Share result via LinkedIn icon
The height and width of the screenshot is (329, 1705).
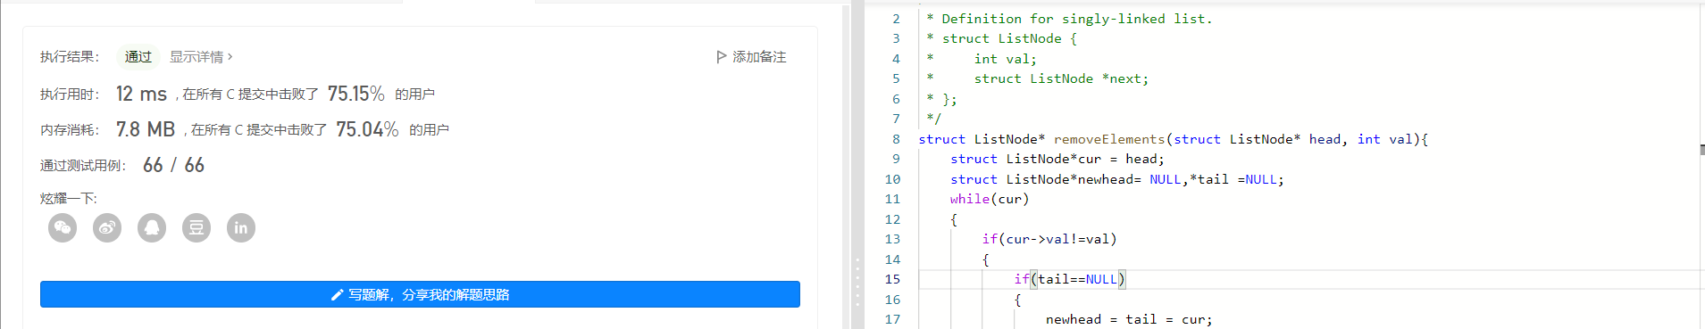[x=241, y=227]
